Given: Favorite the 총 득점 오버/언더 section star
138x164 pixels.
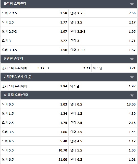Looking at the screenshot, I should [132, 95].
